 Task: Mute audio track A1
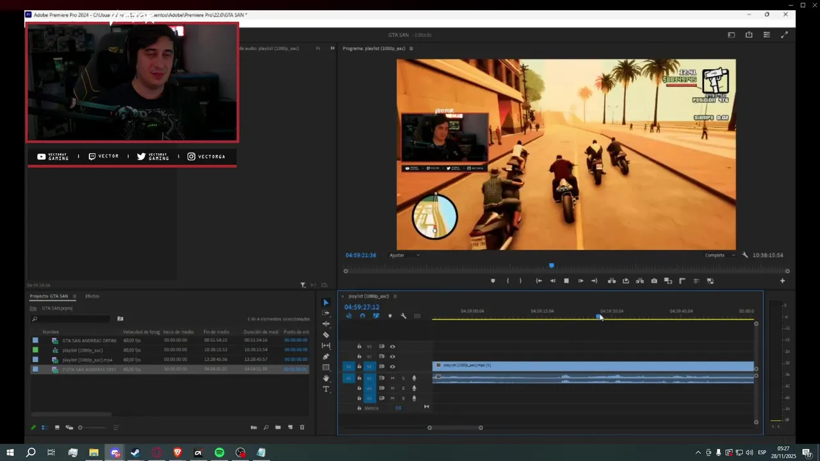tap(392, 378)
